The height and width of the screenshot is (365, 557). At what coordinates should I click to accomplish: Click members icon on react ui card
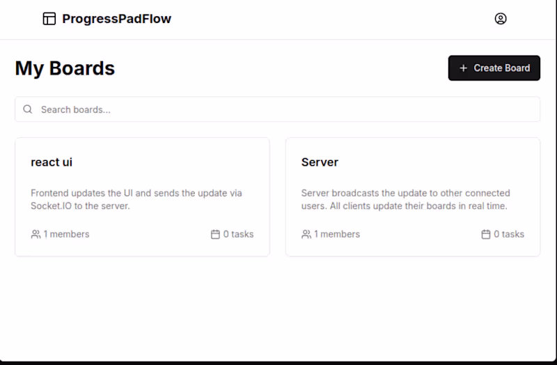point(36,234)
